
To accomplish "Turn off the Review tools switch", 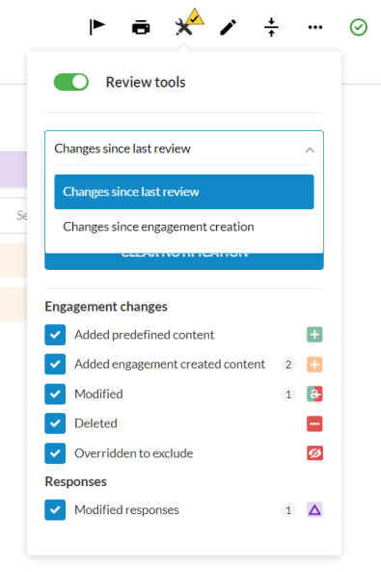I will pyautogui.click(x=71, y=82).
